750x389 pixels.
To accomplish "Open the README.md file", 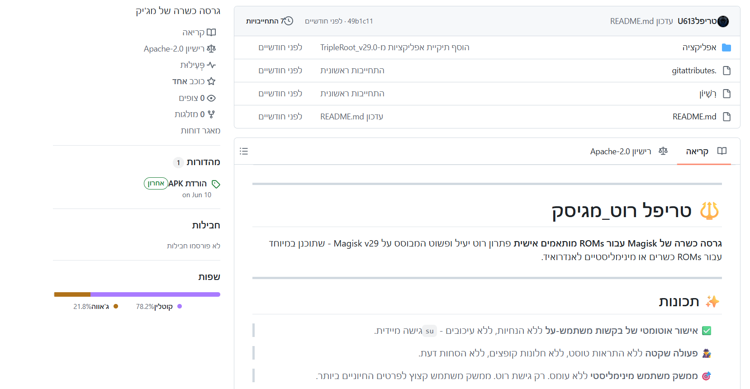I will pos(694,117).
